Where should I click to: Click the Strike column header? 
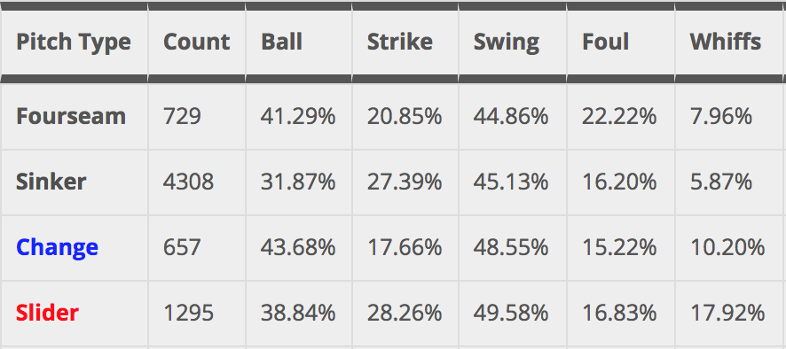point(400,42)
